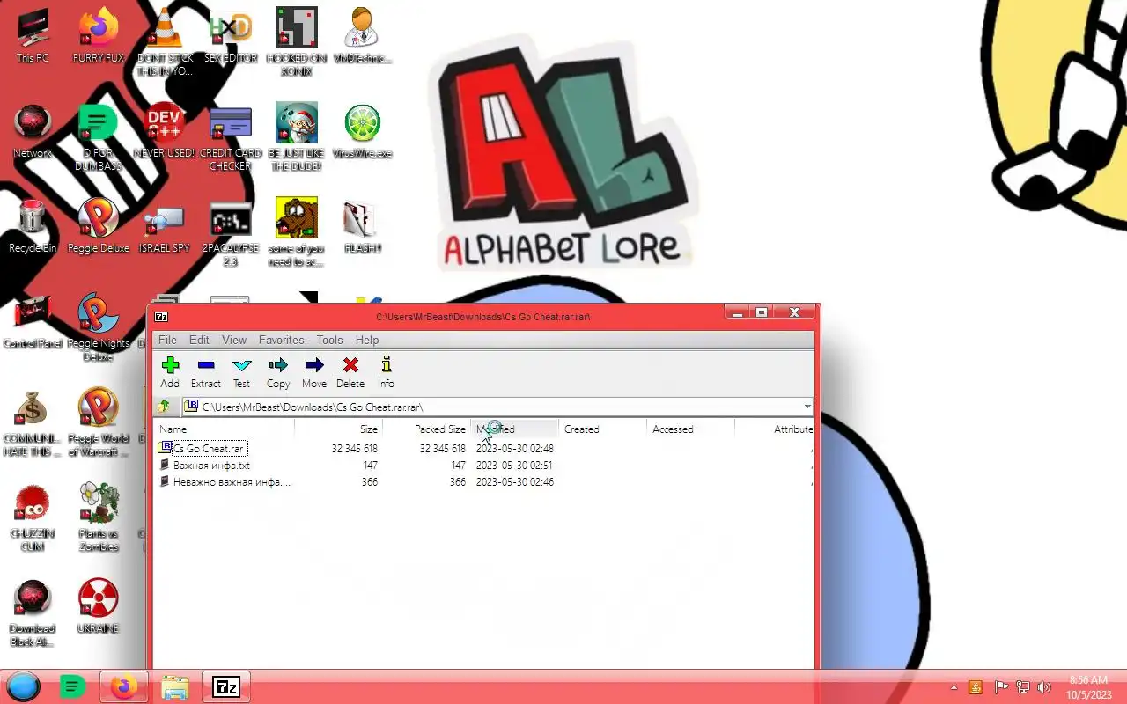The image size is (1127, 704).
Task: Click the volume speaker tray icon
Action: 1044,687
